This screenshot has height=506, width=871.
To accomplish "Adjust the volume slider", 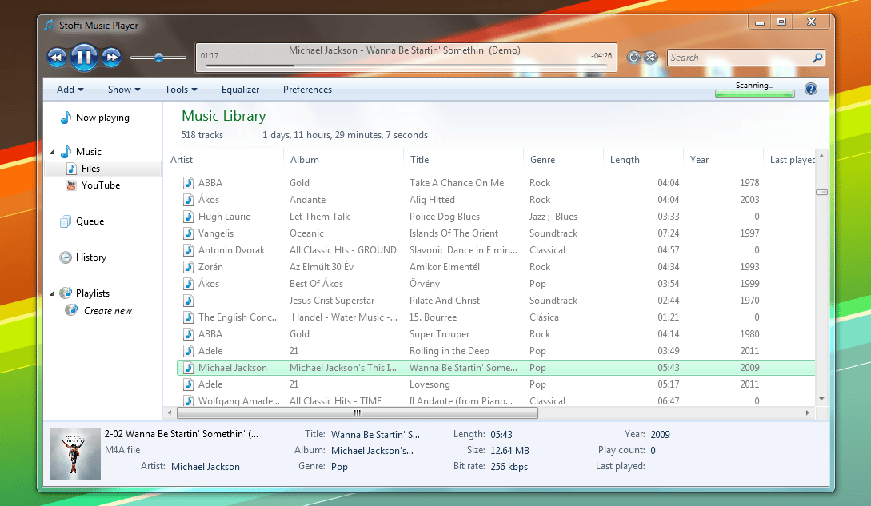I will point(158,58).
